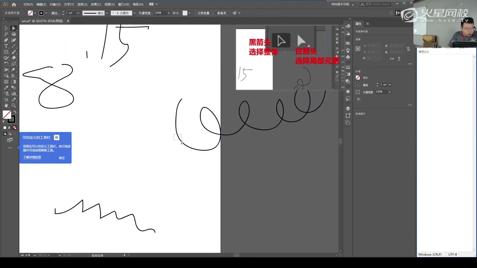The image size is (477, 268).
Task: Click the 文档设置 button
Action: click(x=203, y=13)
